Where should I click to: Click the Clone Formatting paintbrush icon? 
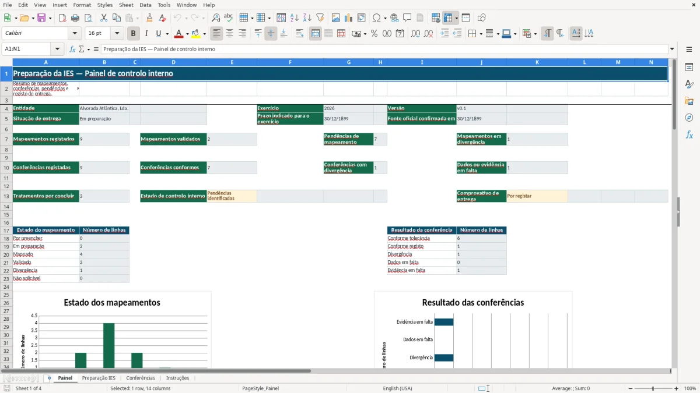[x=149, y=18]
